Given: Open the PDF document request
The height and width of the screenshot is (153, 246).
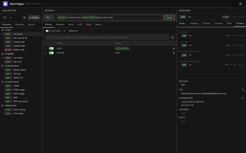Looking at the screenshot, I should (21, 102).
